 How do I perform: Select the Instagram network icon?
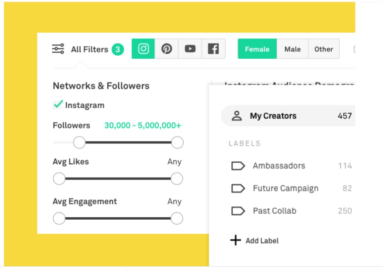pyautogui.click(x=143, y=49)
